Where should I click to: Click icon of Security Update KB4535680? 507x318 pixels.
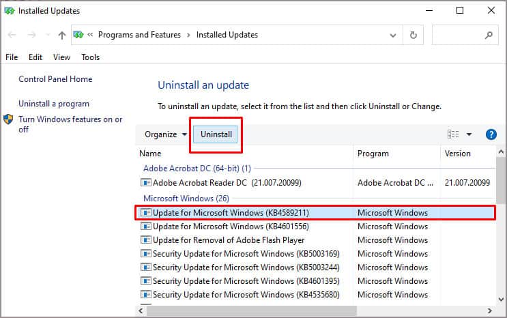145,295
